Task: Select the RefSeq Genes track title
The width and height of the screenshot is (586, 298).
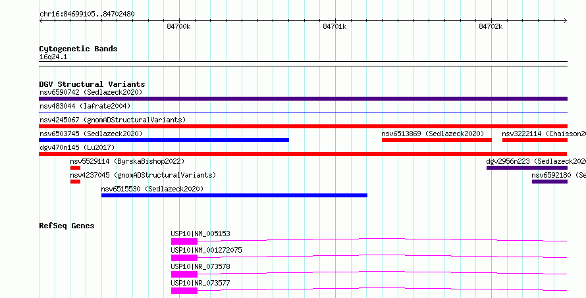Action: pyautogui.click(x=67, y=226)
